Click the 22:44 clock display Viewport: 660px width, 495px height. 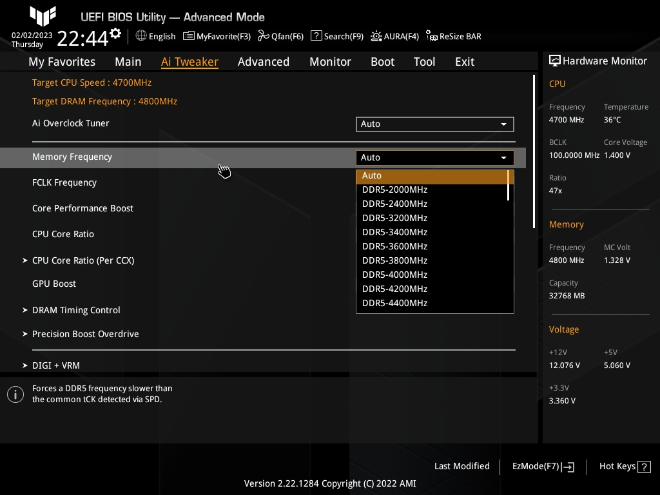pyautogui.click(x=82, y=39)
